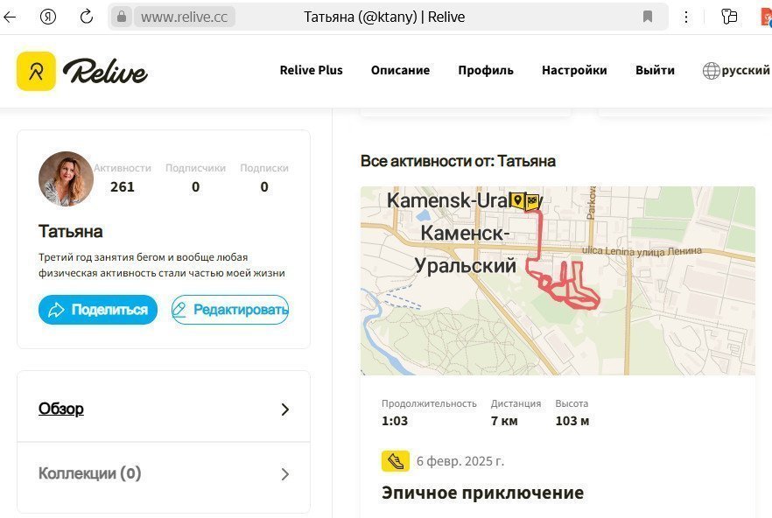Screen dimensions: 772x518
Task: Expand Обзор with its chevron arrow
Action: point(284,409)
